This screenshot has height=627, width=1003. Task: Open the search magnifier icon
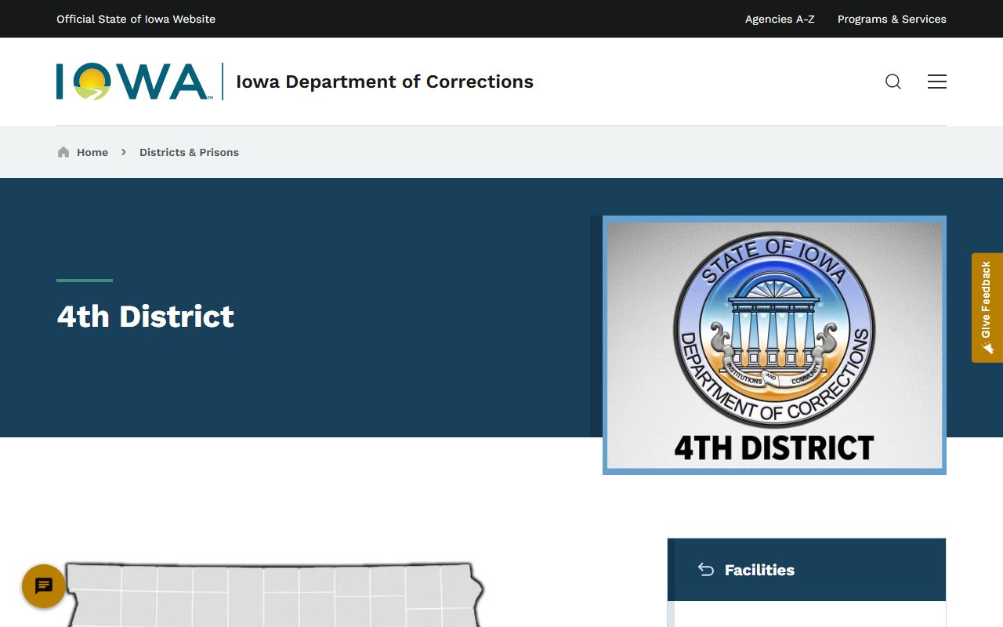tap(893, 82)
